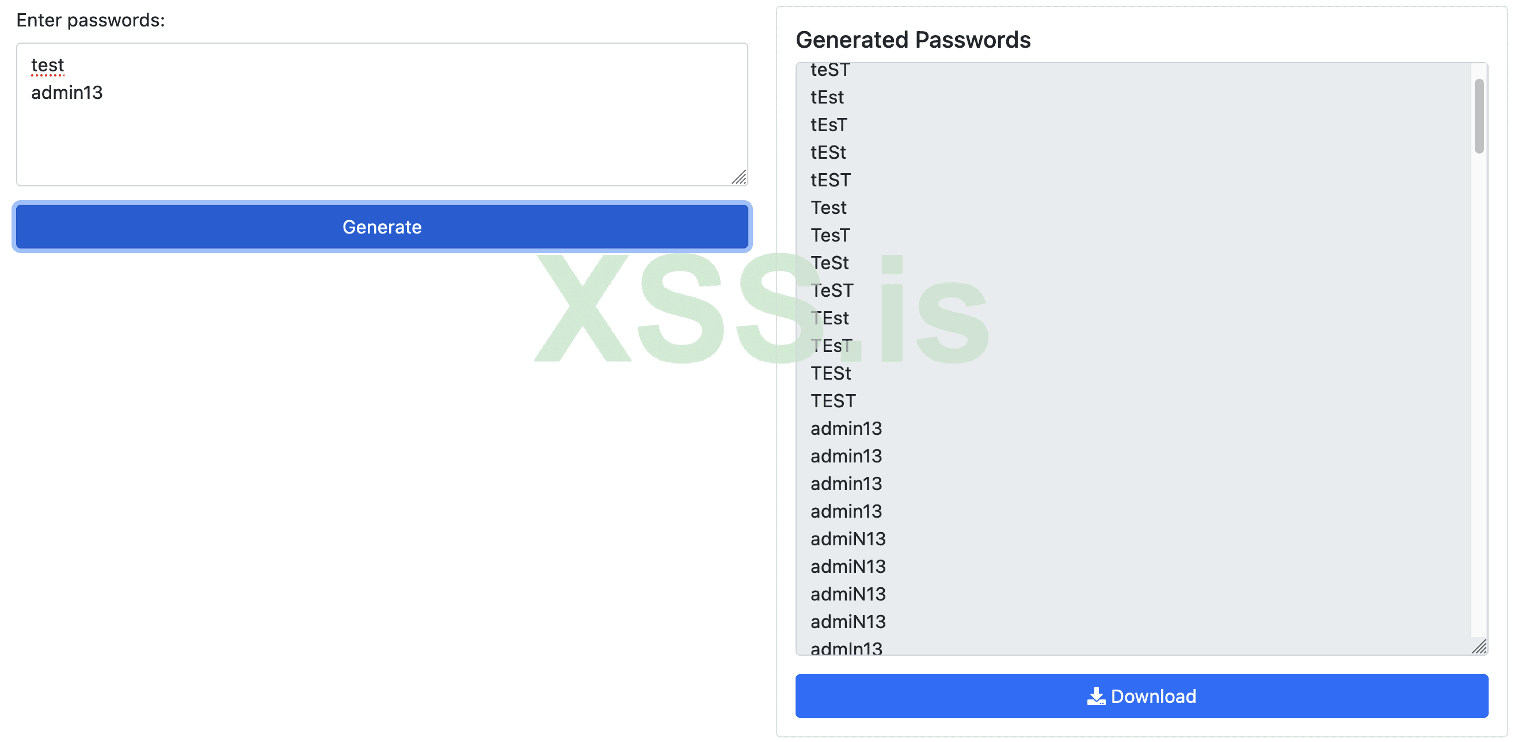
Task: Click the resize handle of the generated passwords box
Action: coord(1479,647)
